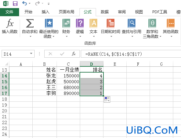Image resolution: width=181 pixels, height=138 pixels.
Task: Open the 其他函数 icon
Action: (171, 23)
